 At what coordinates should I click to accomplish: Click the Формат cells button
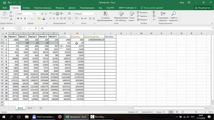point(143,20)
